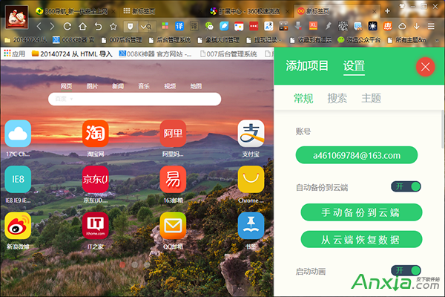Switch to the 设置 tab

pyautogui.click(x=354, y=66)
